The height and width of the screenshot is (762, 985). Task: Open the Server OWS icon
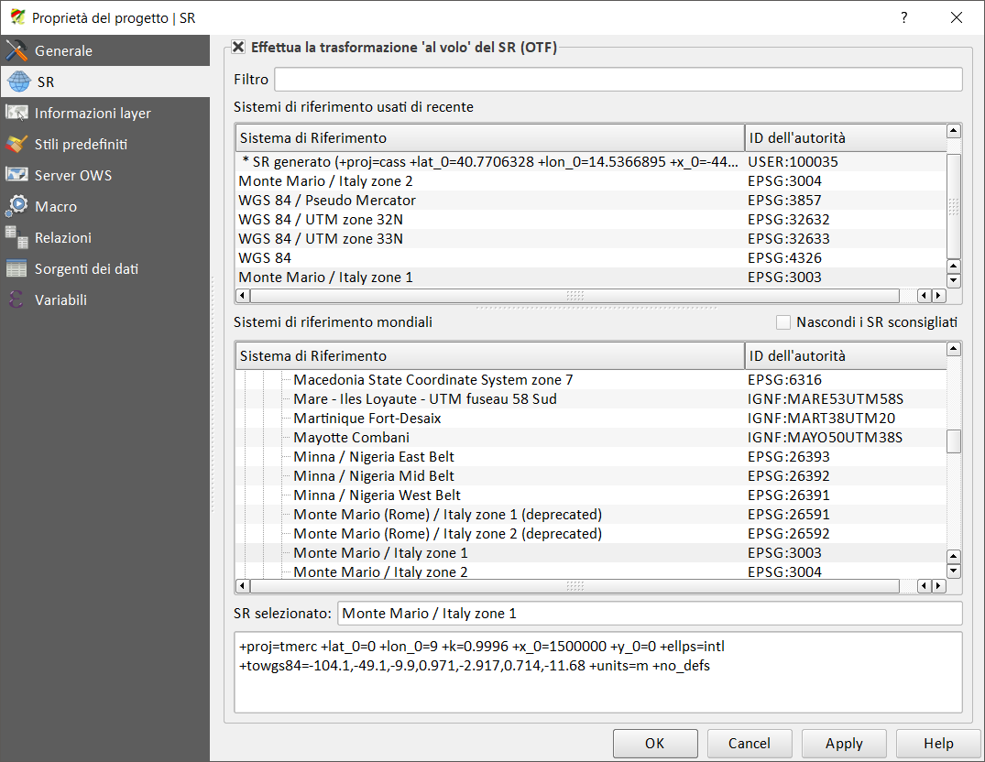click(x=17, y=175)
